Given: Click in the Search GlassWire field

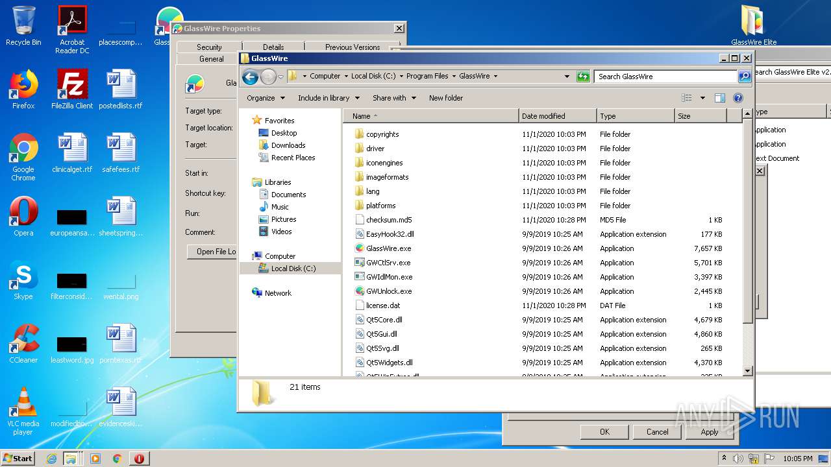Looking at the screenshot, I should [x=666, y=77].
